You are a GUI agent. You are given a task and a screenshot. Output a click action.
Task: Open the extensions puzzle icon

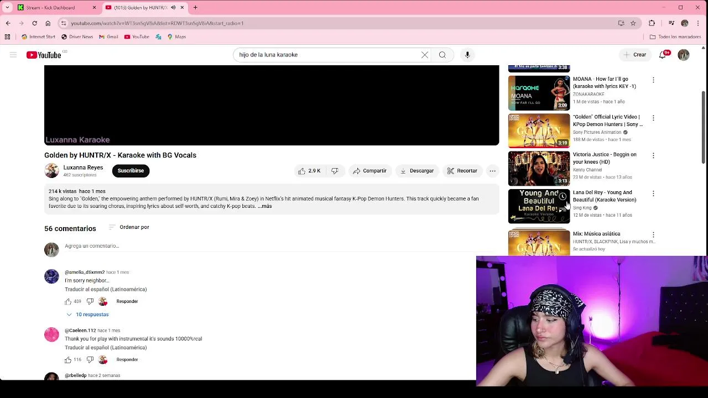click(x=652, y=23)
